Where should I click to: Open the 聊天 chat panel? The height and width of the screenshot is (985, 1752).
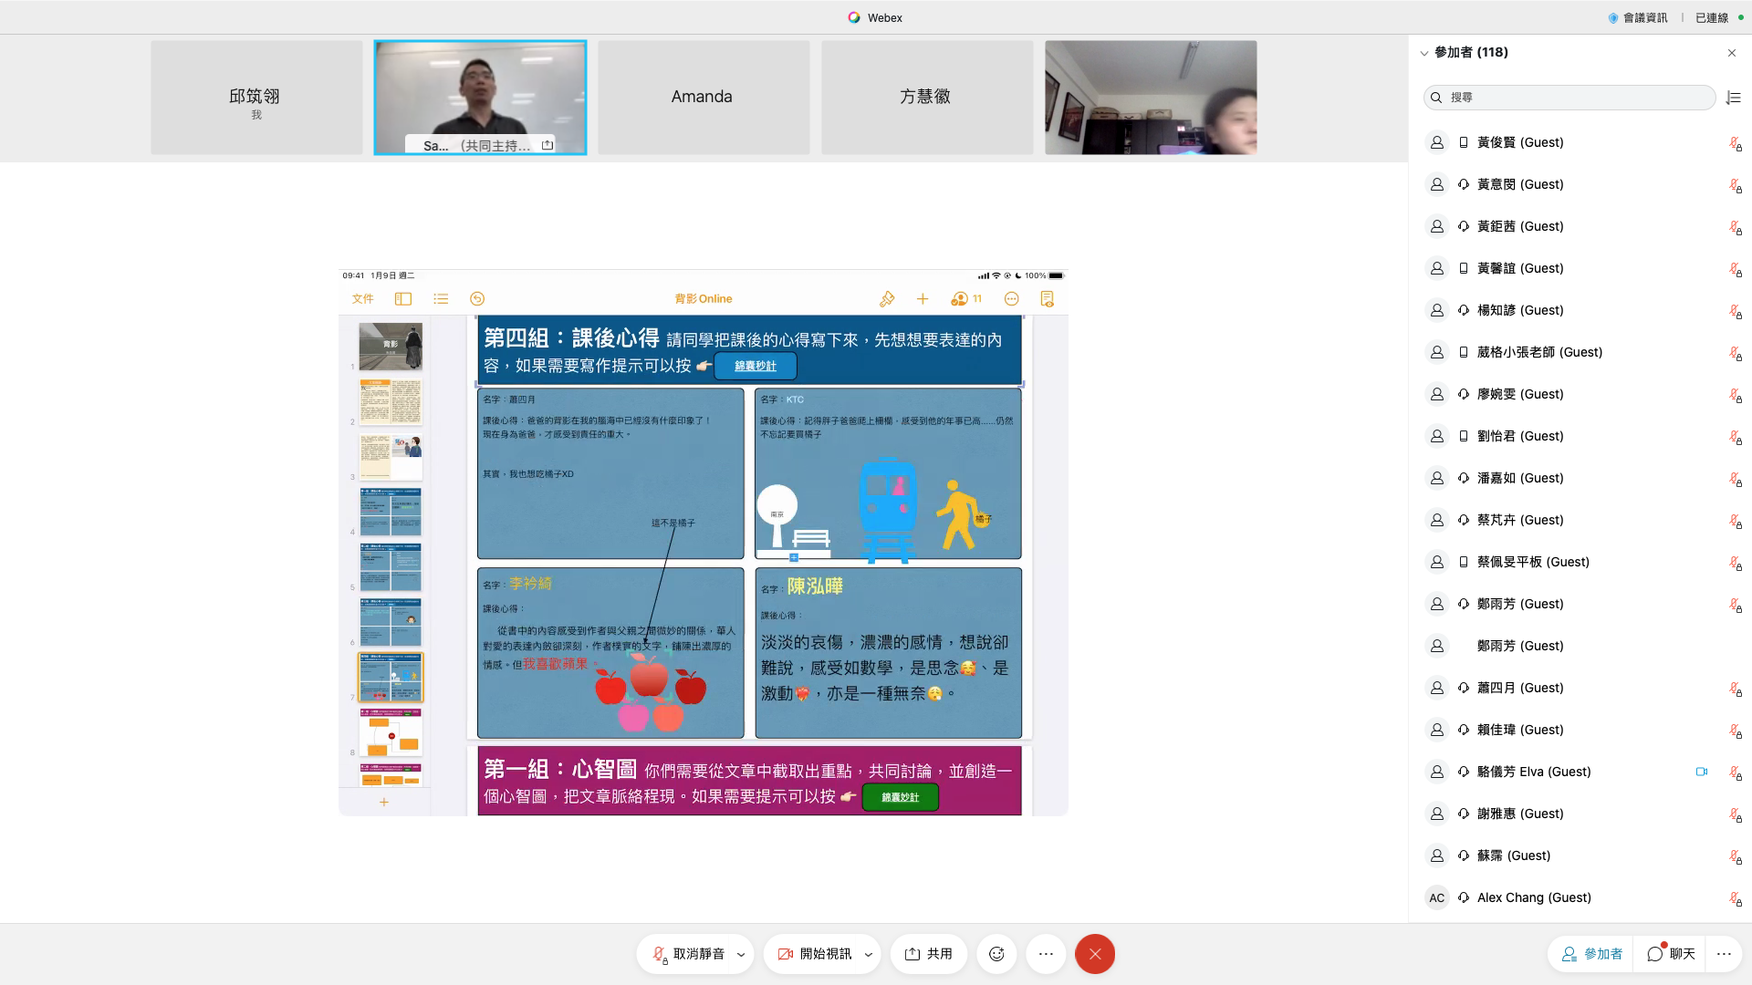[1672, 954]
